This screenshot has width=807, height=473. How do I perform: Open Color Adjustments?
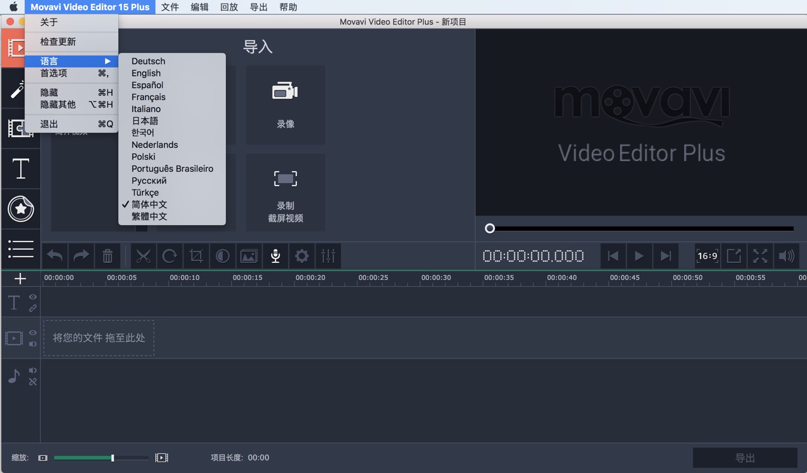tap(222, 255)
